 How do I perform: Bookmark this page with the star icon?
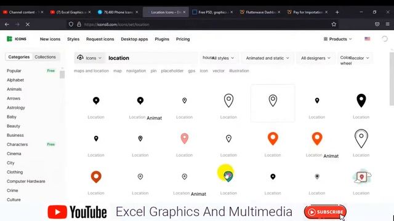click(334, 25)
